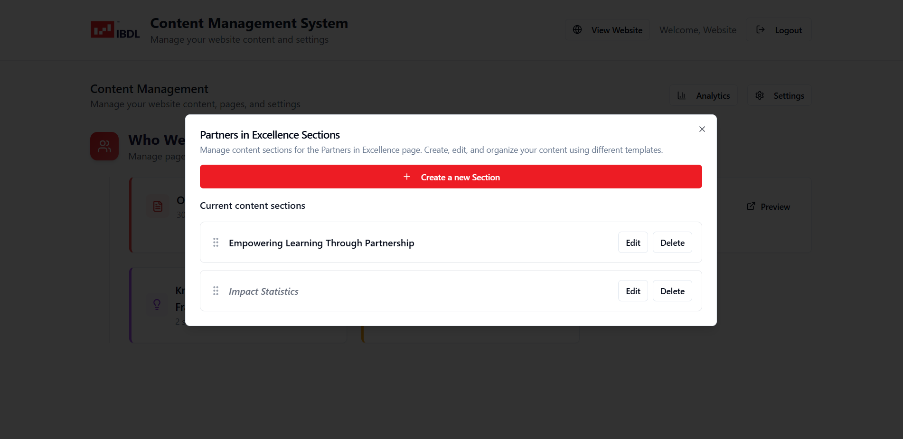Click drag handle for Empowering Learning section
This screenshot has height=439, width=903.
216,243
